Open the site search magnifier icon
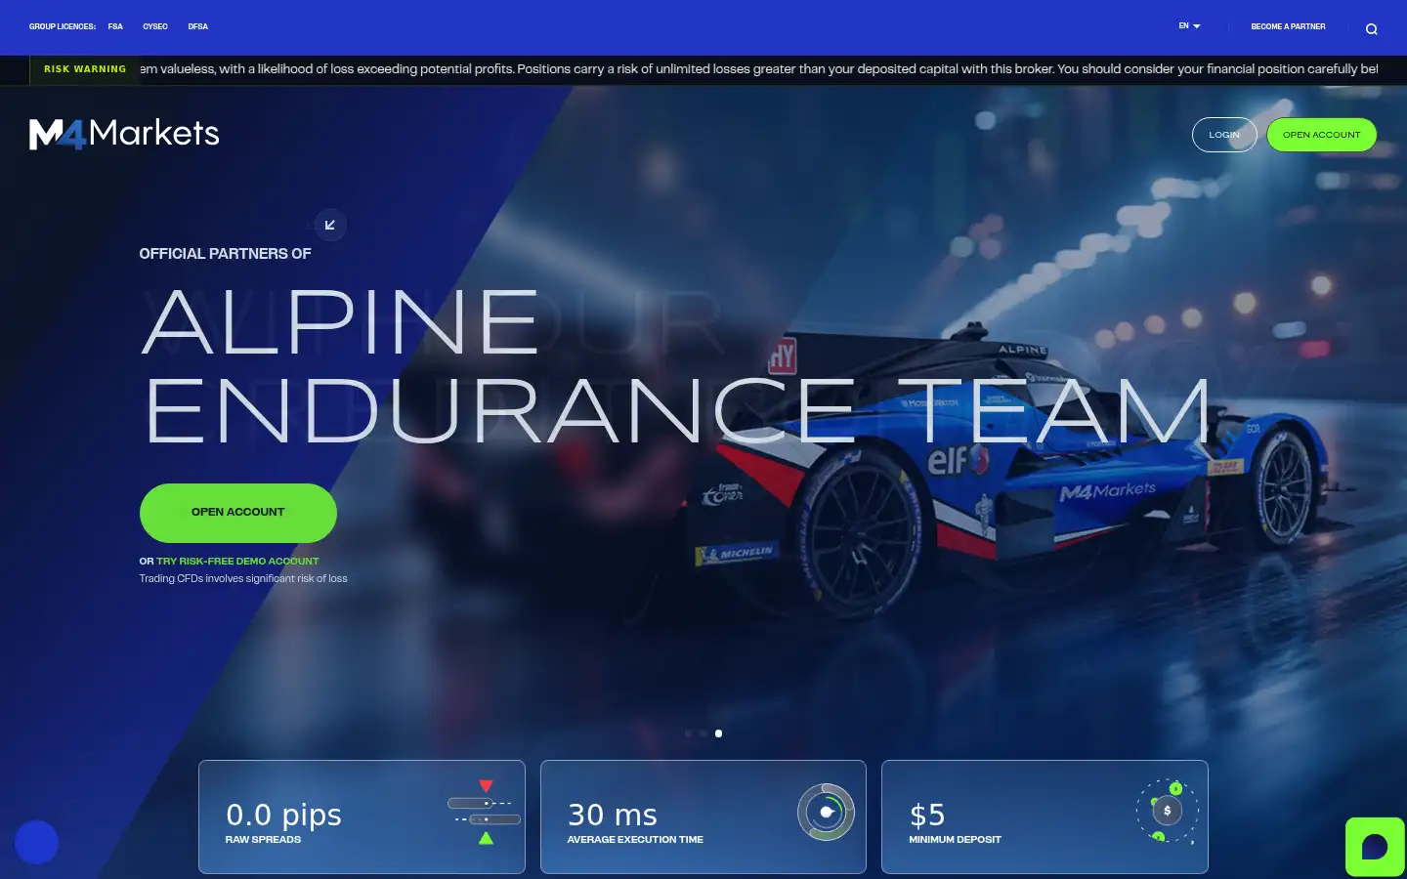The image size is (1407, 879). (1372, 28)
